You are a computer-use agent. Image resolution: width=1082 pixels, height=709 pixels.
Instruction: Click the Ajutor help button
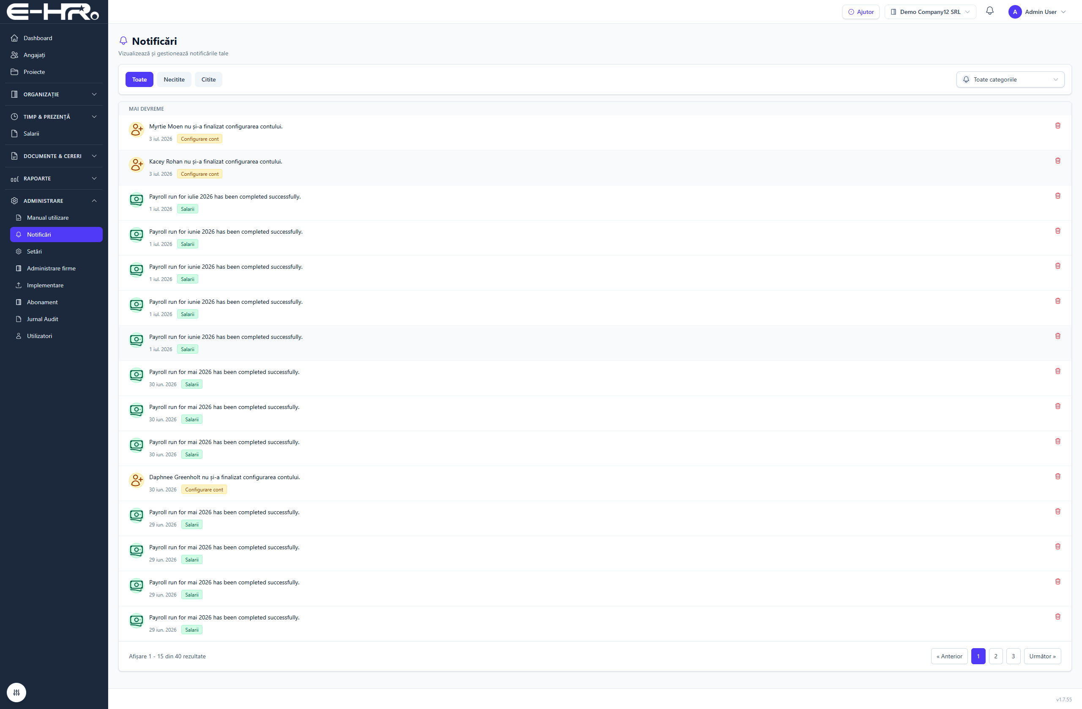[861, 12]
